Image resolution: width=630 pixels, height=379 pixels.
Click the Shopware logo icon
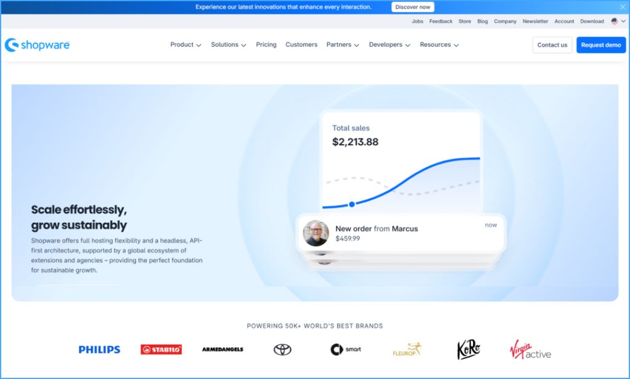tap(12, 44)
